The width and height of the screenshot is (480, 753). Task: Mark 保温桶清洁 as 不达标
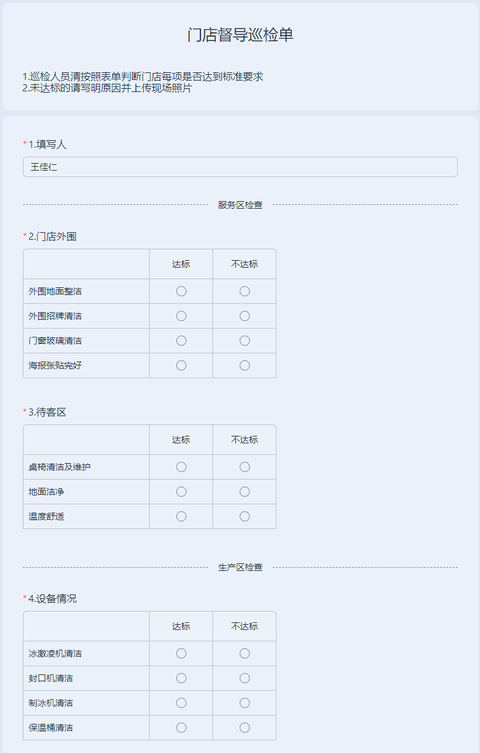click(x=244, y=728)
